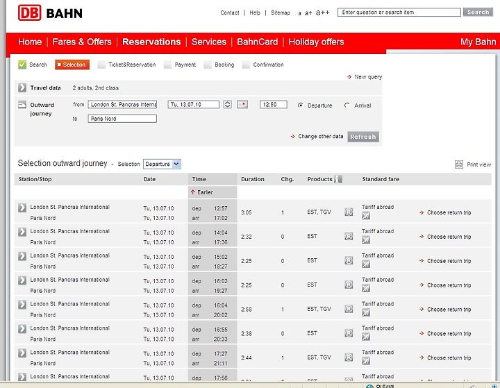Click reservation R icon for 14:04 train
This screenshot has width=500, height=388.
(349, 236)
